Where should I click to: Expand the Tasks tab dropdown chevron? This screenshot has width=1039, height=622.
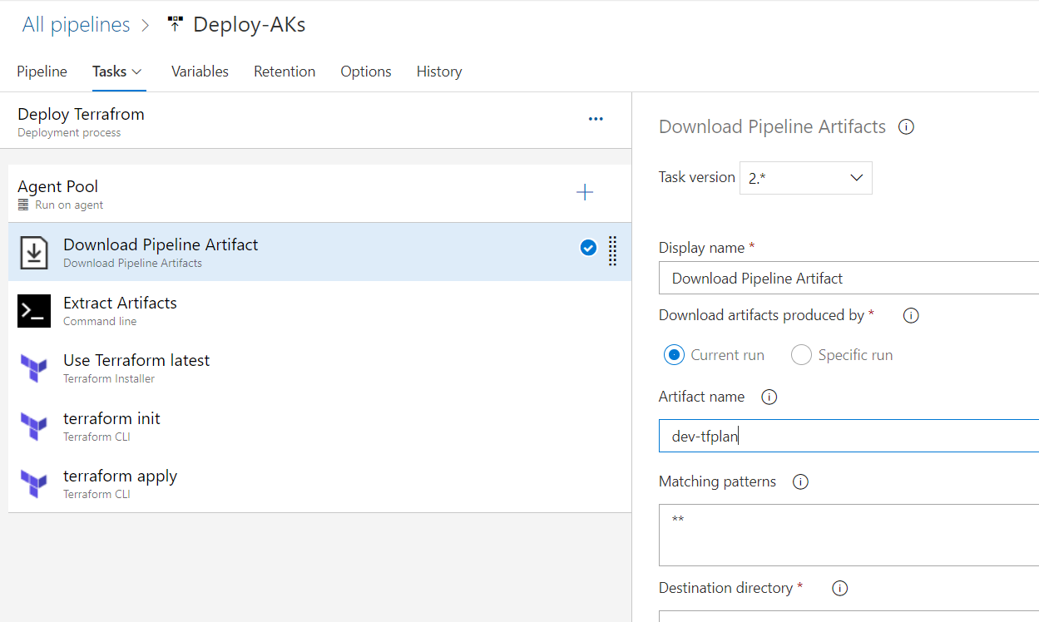[x=136, y=72]
